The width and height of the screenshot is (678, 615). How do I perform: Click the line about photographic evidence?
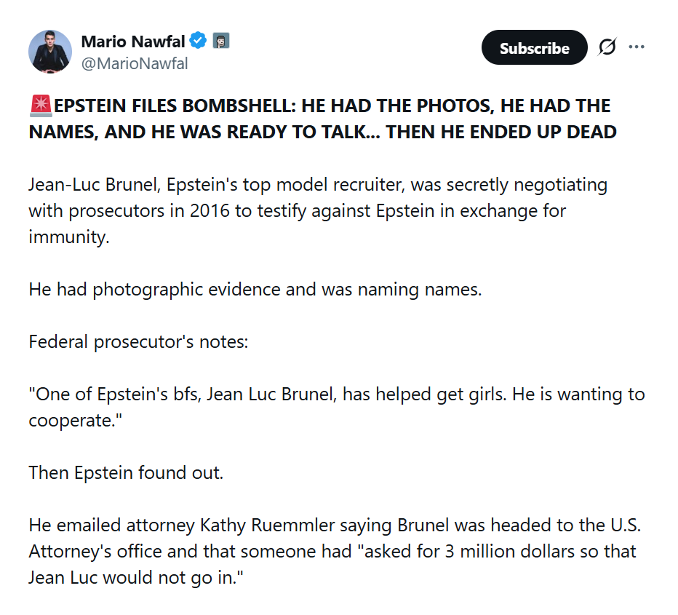click(x=255, y=289)
